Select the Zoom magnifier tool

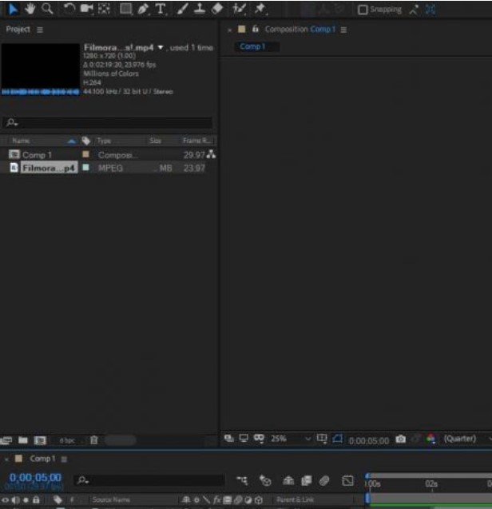(x=47, y=9)
